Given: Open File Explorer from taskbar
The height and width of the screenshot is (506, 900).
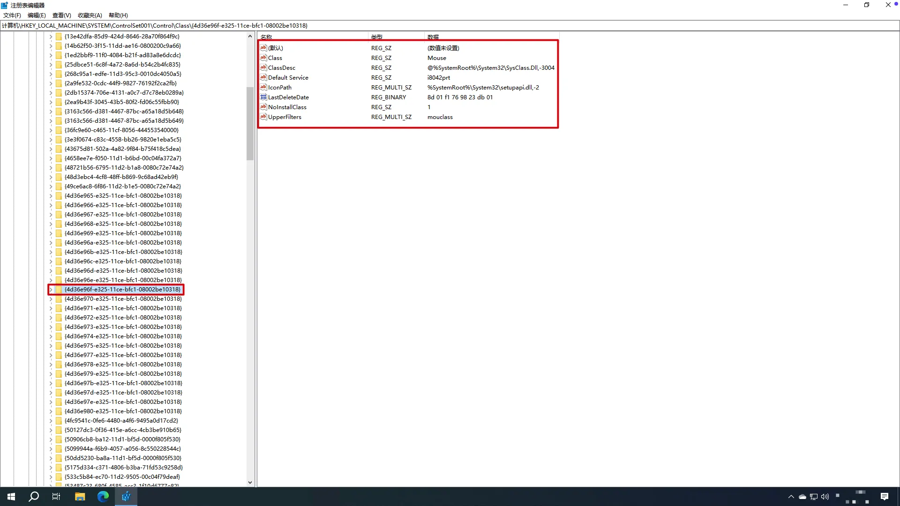Looking at the screenshot, I should tap(80, 497).
